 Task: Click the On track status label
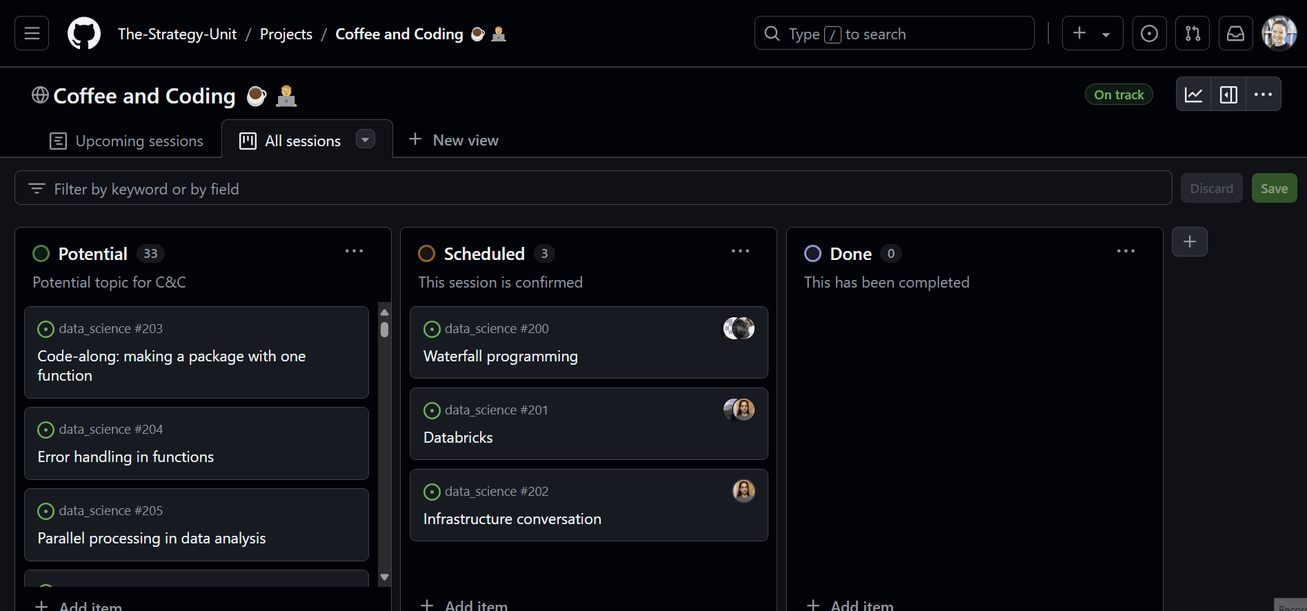1118,94
